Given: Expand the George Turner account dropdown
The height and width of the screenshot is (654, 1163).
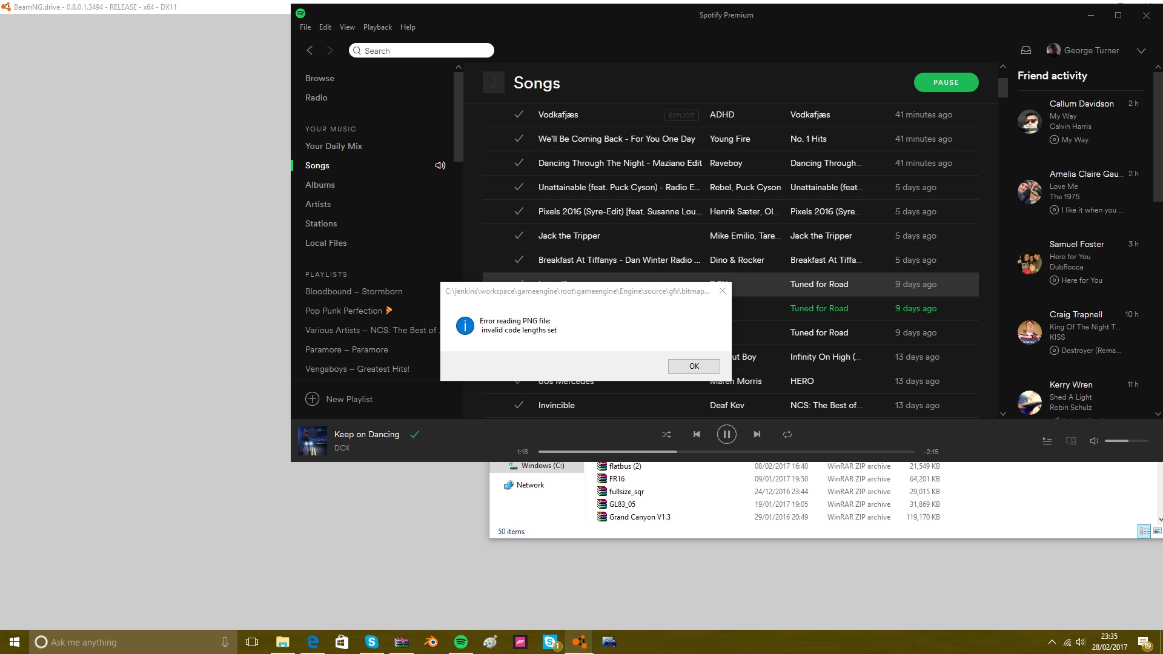Looking at the screenshot, I should (x=1141, y=50).
